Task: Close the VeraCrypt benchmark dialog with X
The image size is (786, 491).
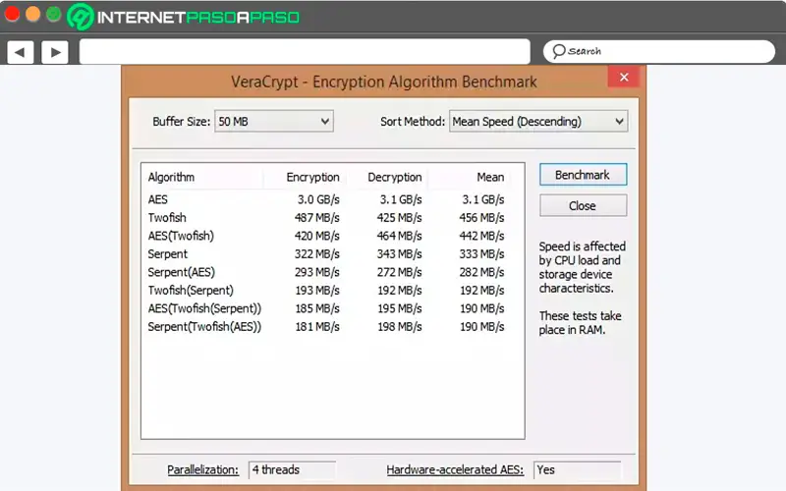Action: point(624,78)
